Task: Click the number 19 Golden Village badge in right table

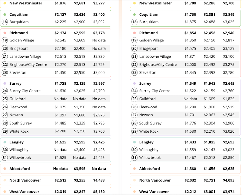Action: (134, 40)
